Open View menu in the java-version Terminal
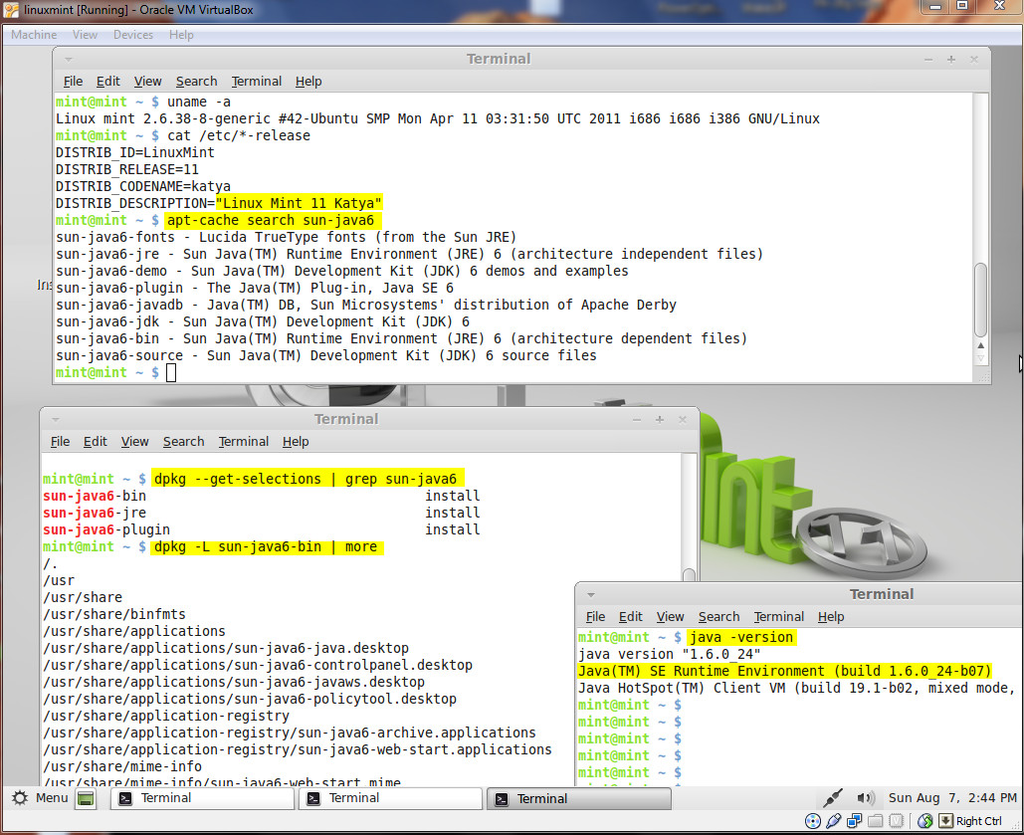Viewport: 1024px width, 835px height. [670, 617]
